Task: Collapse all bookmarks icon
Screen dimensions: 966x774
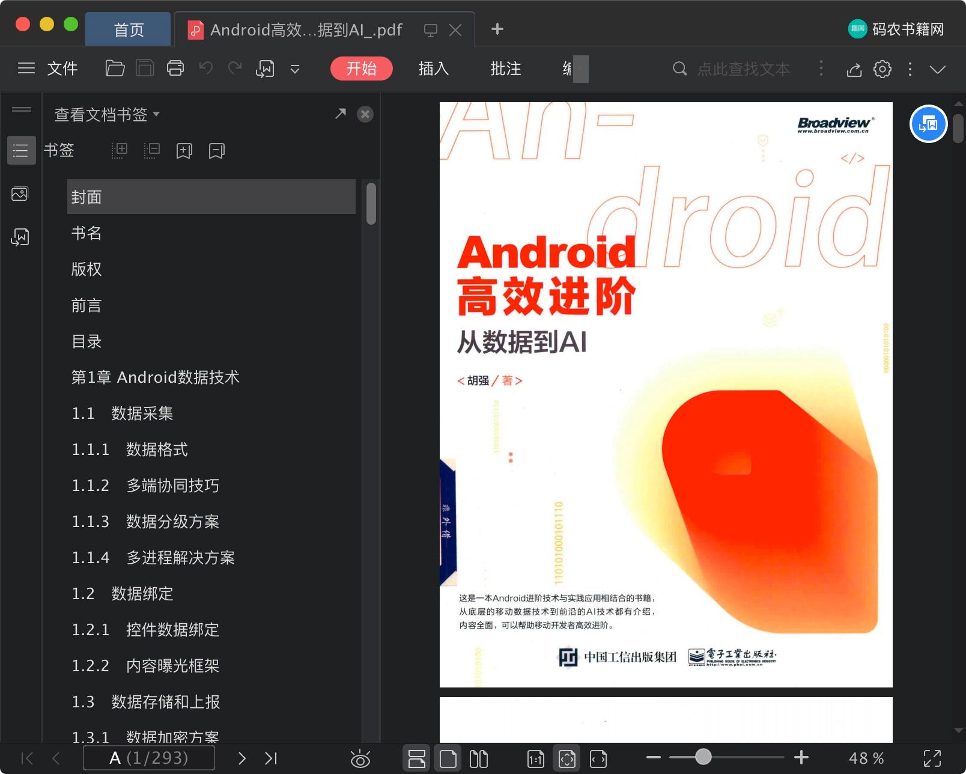Action: click(x=152, y=151)
